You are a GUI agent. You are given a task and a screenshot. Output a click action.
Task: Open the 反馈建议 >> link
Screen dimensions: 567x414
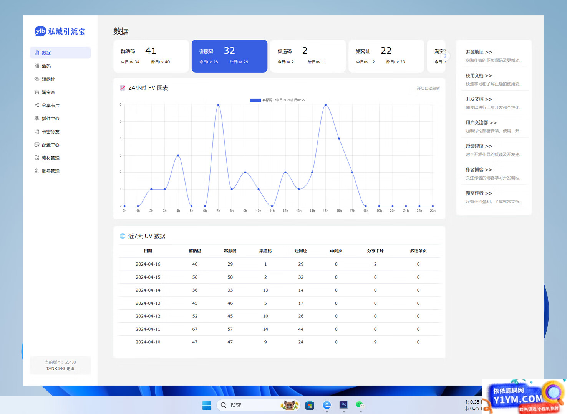[x=479, y=146]
